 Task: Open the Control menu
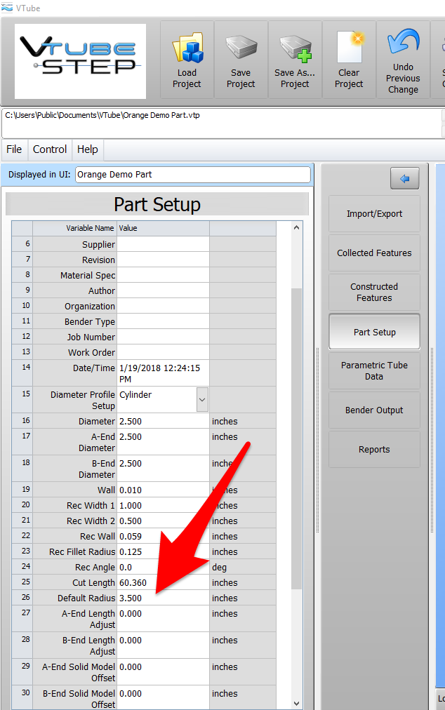point(50,149)
